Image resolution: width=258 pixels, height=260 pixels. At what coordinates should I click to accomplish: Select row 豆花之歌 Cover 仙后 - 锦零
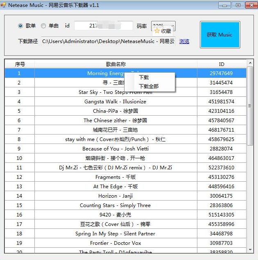125,224
